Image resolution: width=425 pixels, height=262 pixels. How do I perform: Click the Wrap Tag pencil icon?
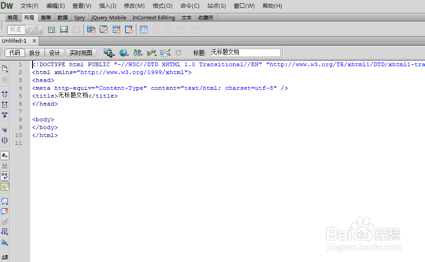5,222
